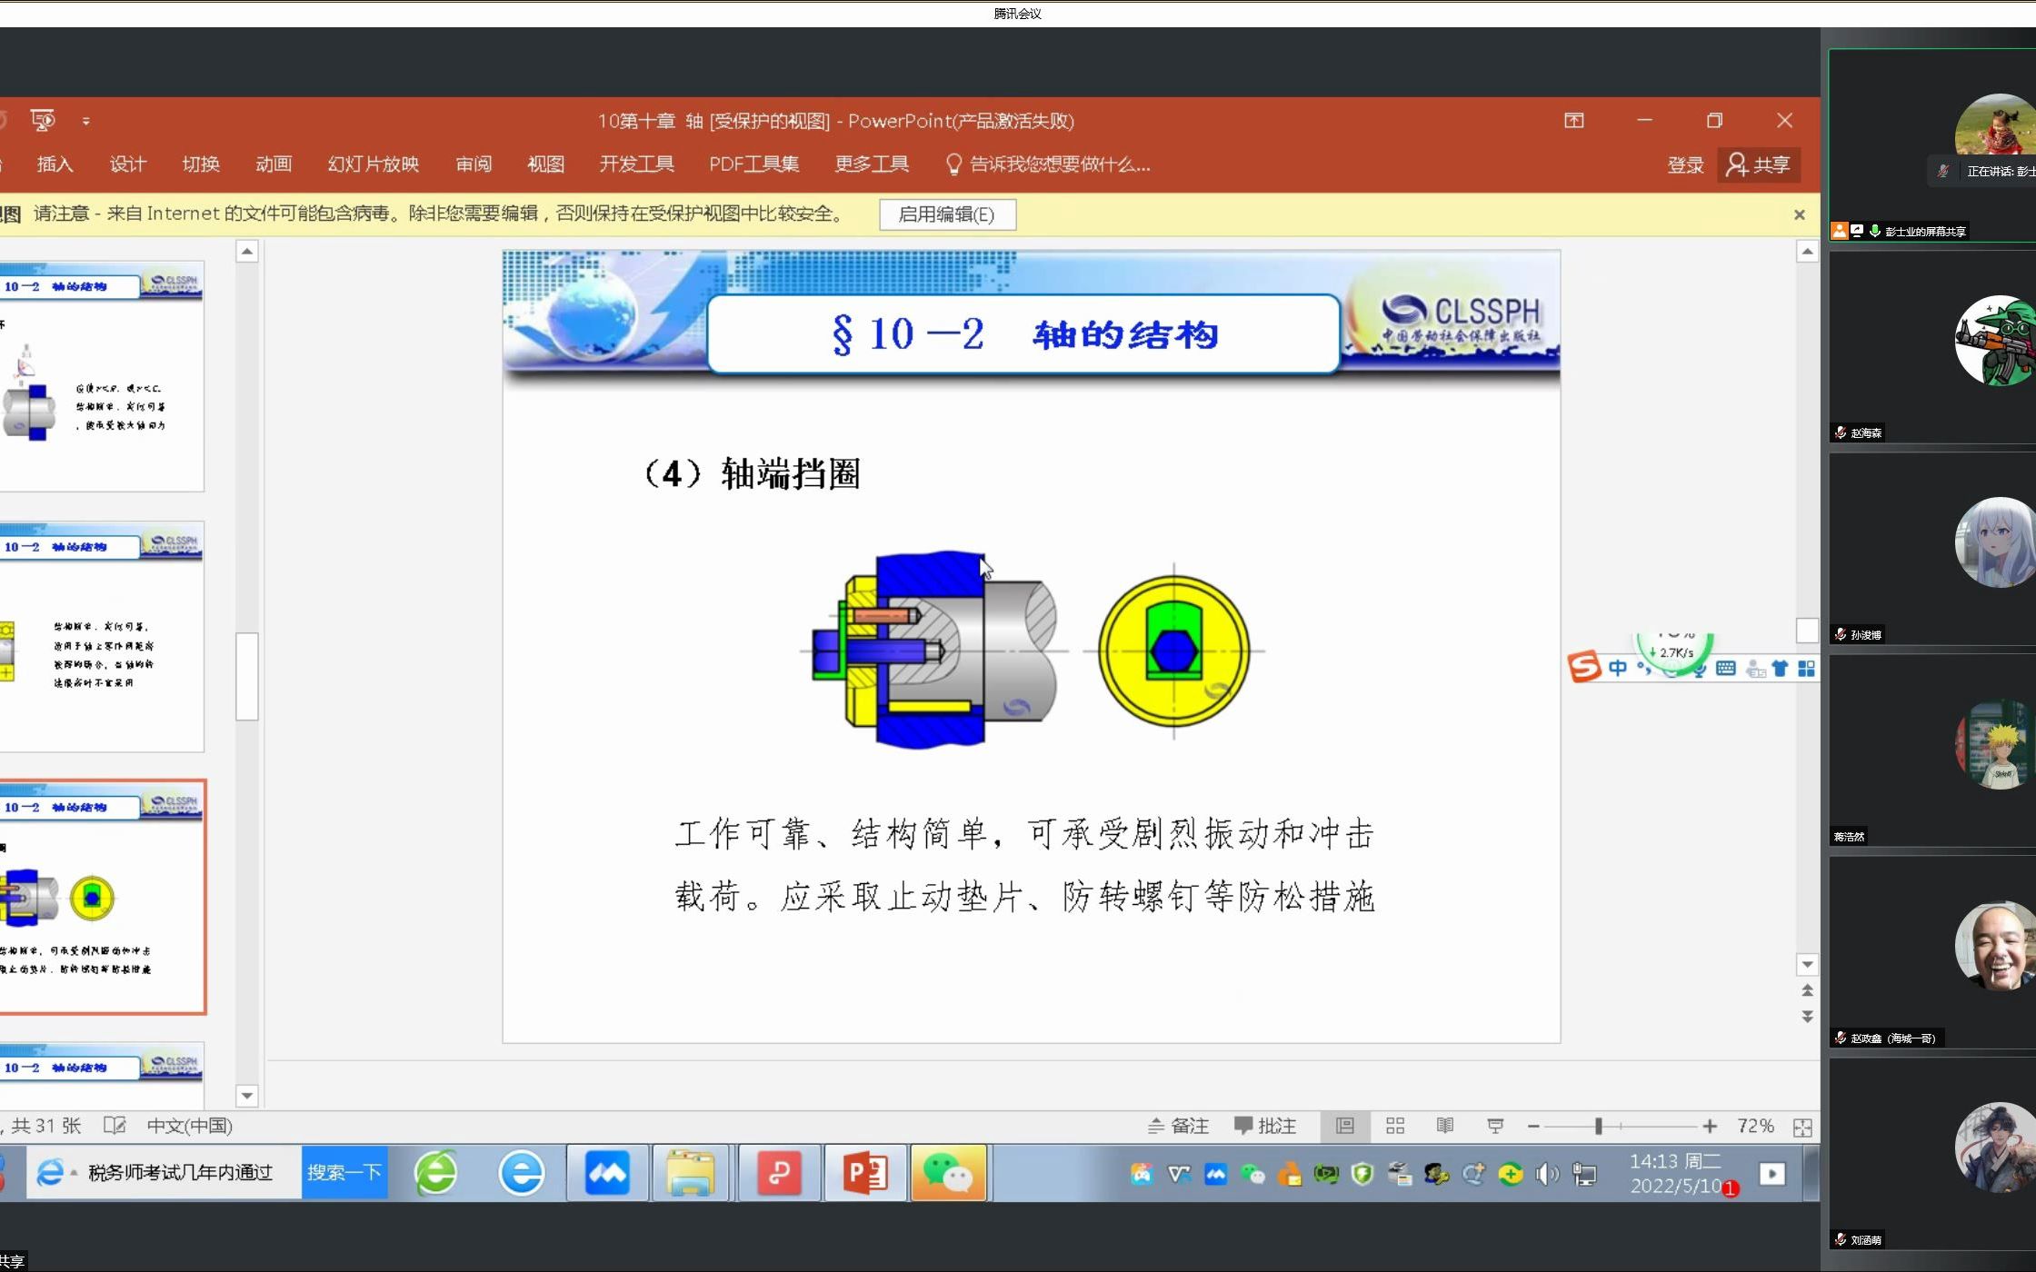2036x1272 pixels.
Task: Start slideshow from status bar icon
Action: tap(1495, 1126)
